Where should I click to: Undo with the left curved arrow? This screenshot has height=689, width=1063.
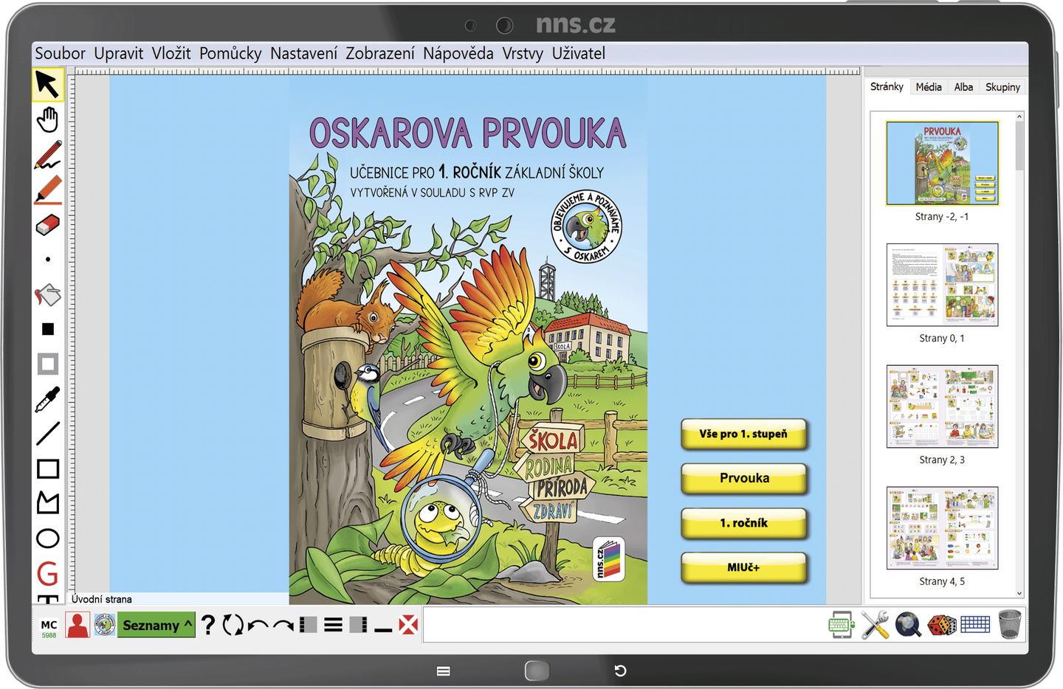258,626
